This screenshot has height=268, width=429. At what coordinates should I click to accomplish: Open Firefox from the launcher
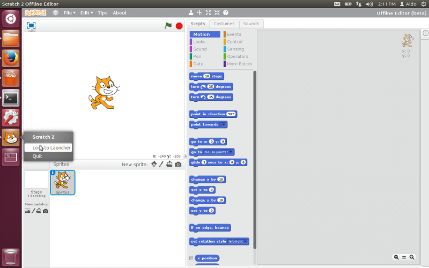click(x=11, y=58)
